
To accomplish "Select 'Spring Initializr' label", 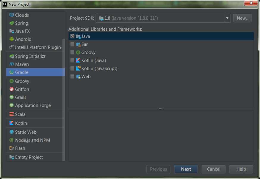I will pos(30,56).
